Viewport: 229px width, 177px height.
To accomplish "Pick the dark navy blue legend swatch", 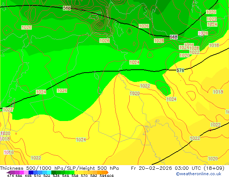I will [31, 172].
